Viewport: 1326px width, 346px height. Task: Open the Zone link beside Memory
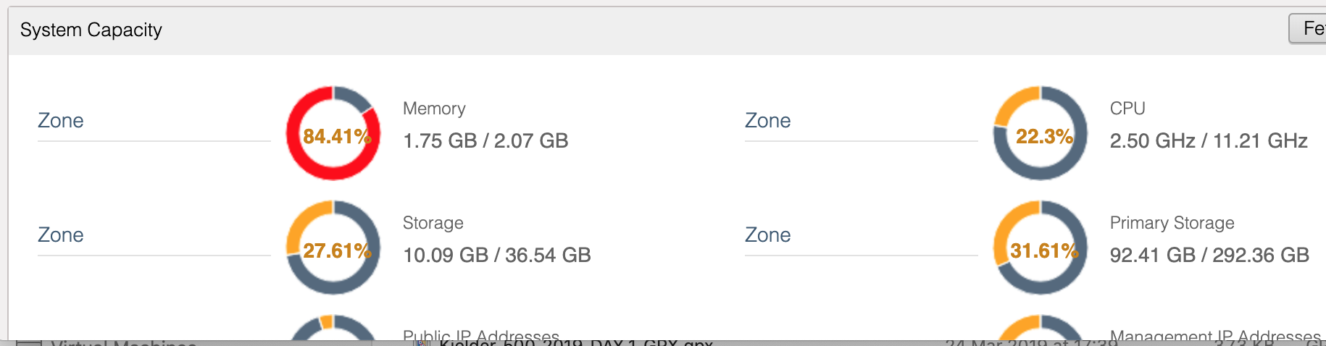click(61, 121)
